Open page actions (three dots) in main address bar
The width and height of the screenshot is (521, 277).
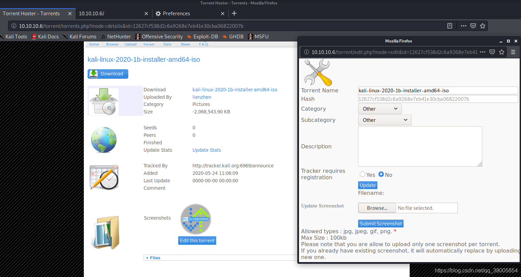click(464, 26)
